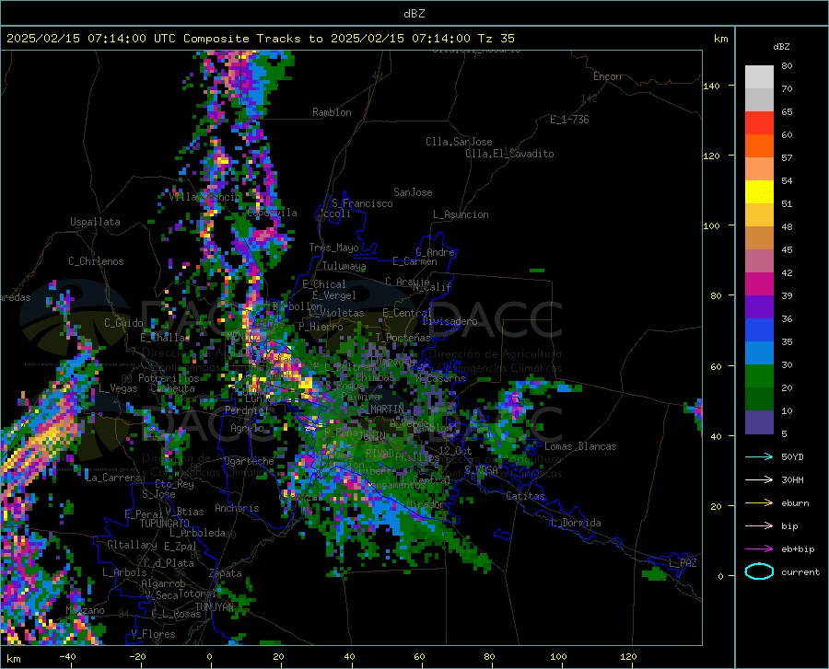Click the Tz 35 text in header

[496, 39]
